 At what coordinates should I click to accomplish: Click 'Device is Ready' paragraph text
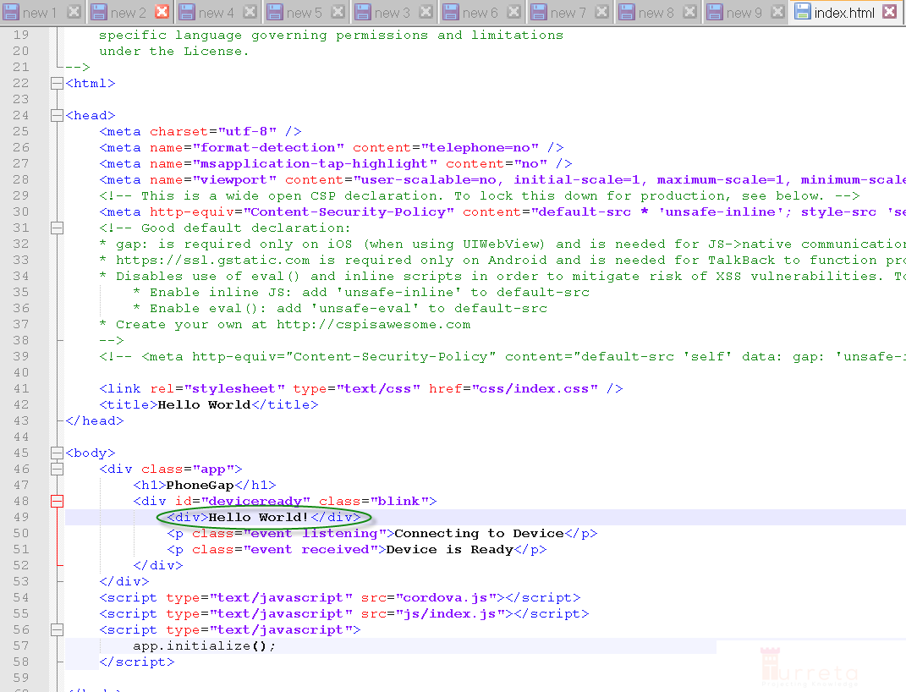click(449, 549)
